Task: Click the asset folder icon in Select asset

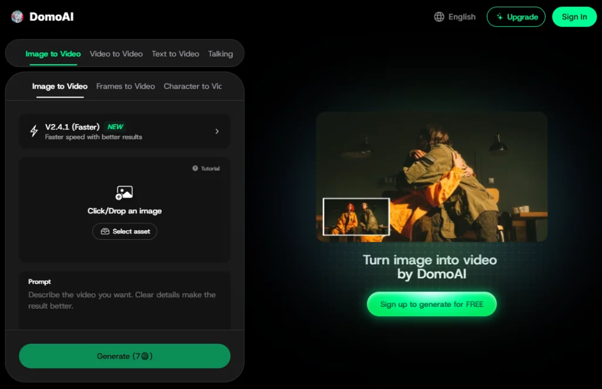Action: [105, 232]
